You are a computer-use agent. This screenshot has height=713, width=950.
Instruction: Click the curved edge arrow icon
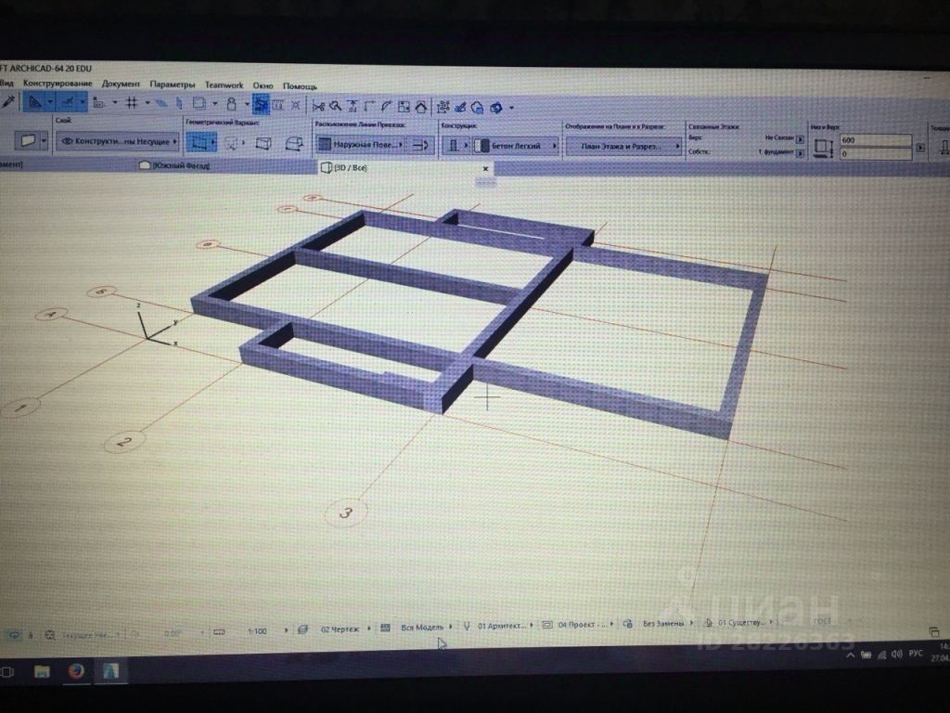click(386, 107)
